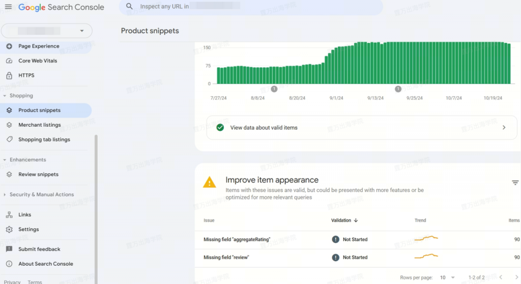Sort by Validation column header
This screenshot has height=284, width=521.
341,220
